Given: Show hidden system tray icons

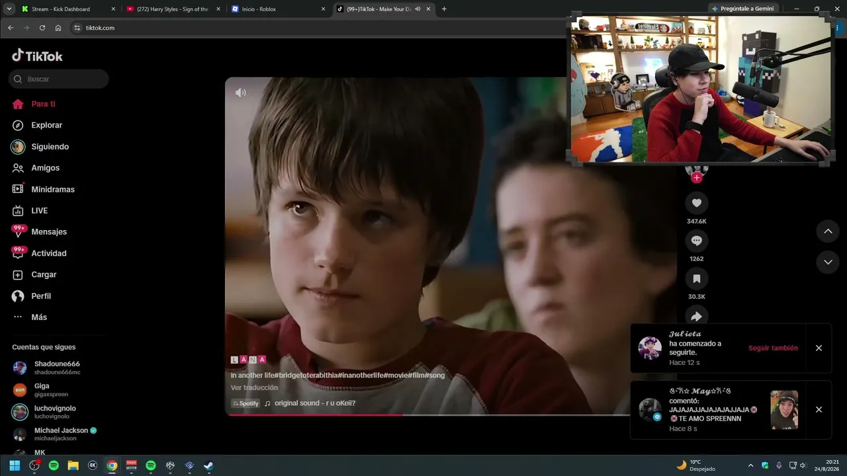Looking at the screenshot, I should pyautogui.click(x=750, y=465).
